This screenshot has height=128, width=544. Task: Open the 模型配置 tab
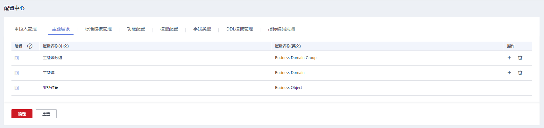click(x=169, y=29)
